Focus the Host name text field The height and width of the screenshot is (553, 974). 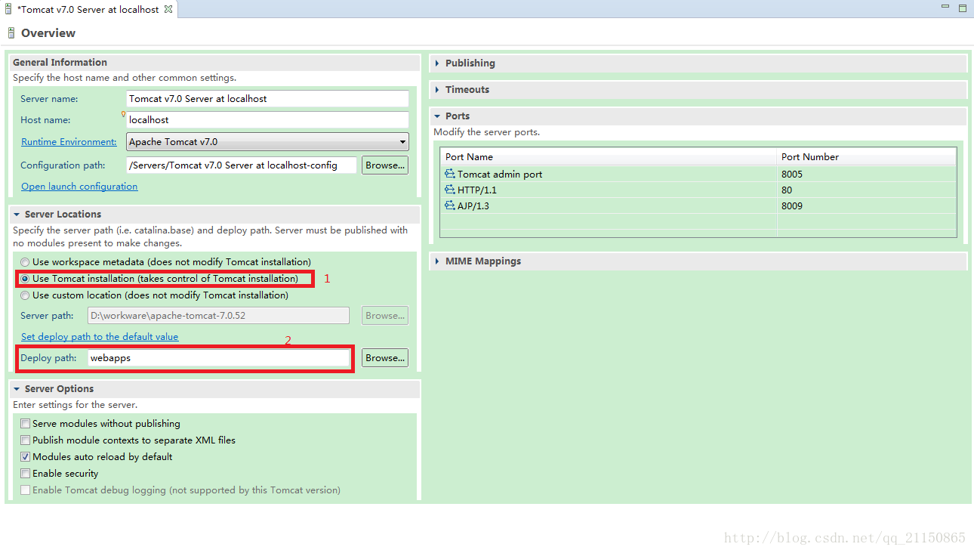267,120
